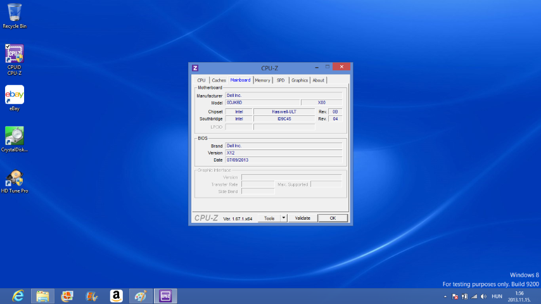Open the eBay desktop shortcut
Viewport: 541px width, 304px height.
click(15, 96)
